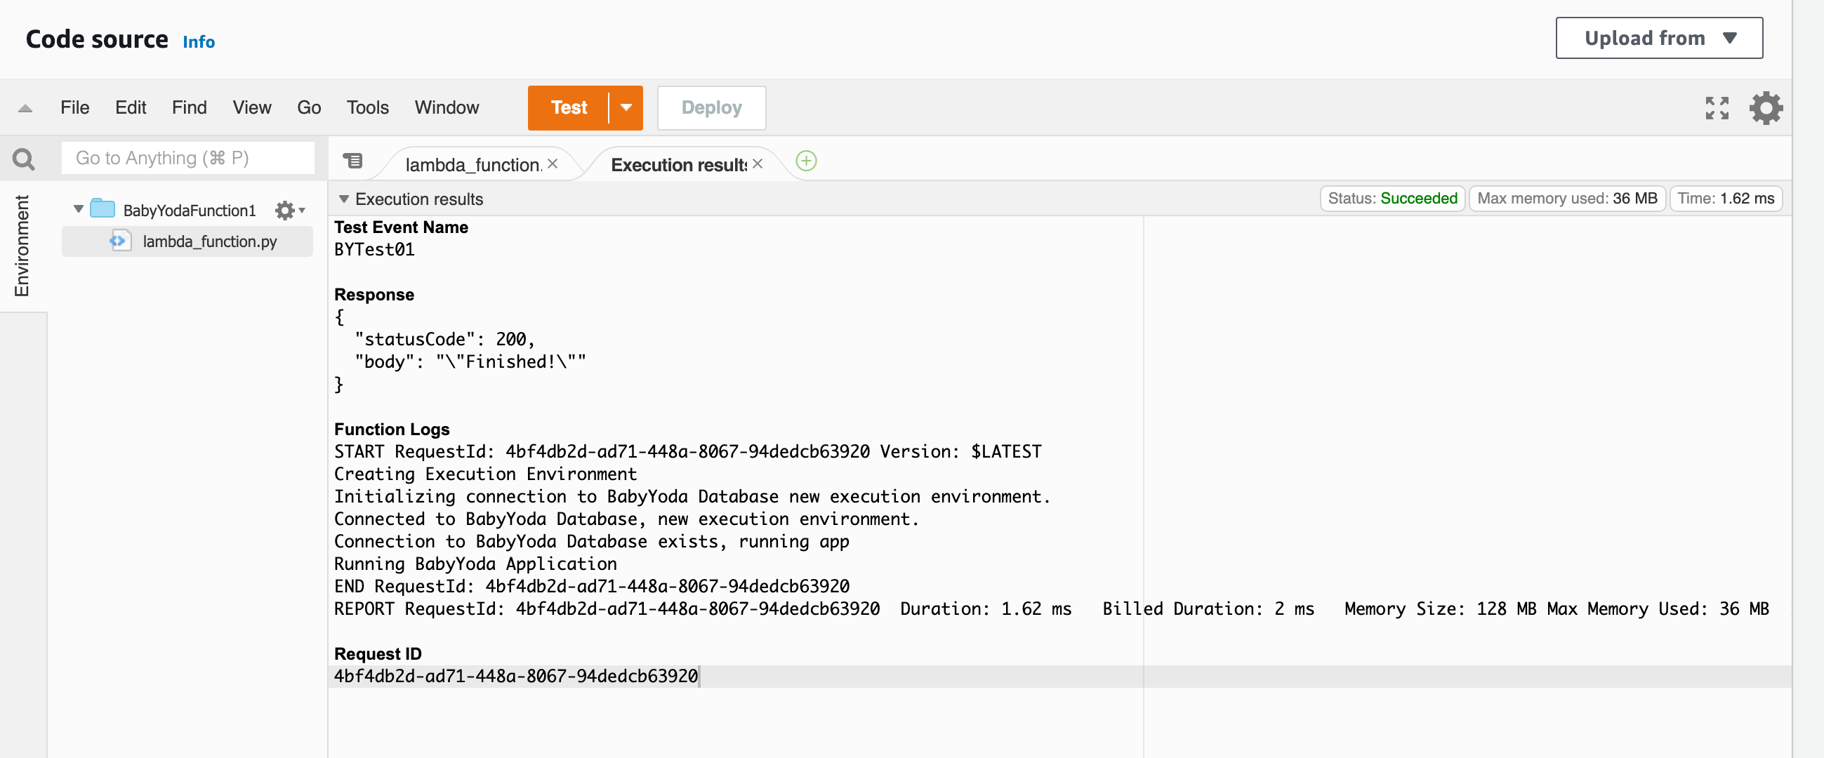Collapse the BabyYodaFunction1 folder tree
Screen dimensions: 1824x758
tap(79, 209)
